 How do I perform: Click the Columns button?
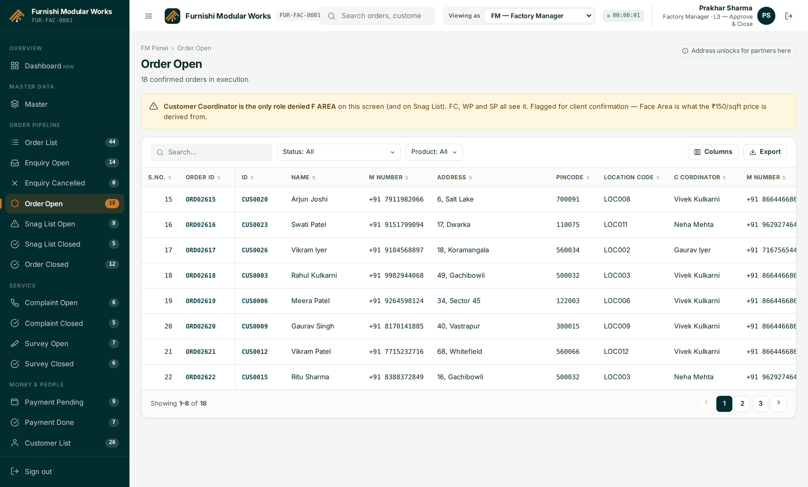(713, 152)
